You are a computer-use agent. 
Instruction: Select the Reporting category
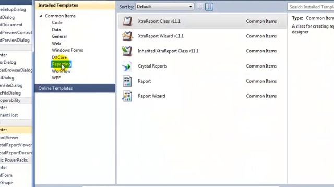coord(62,64)
